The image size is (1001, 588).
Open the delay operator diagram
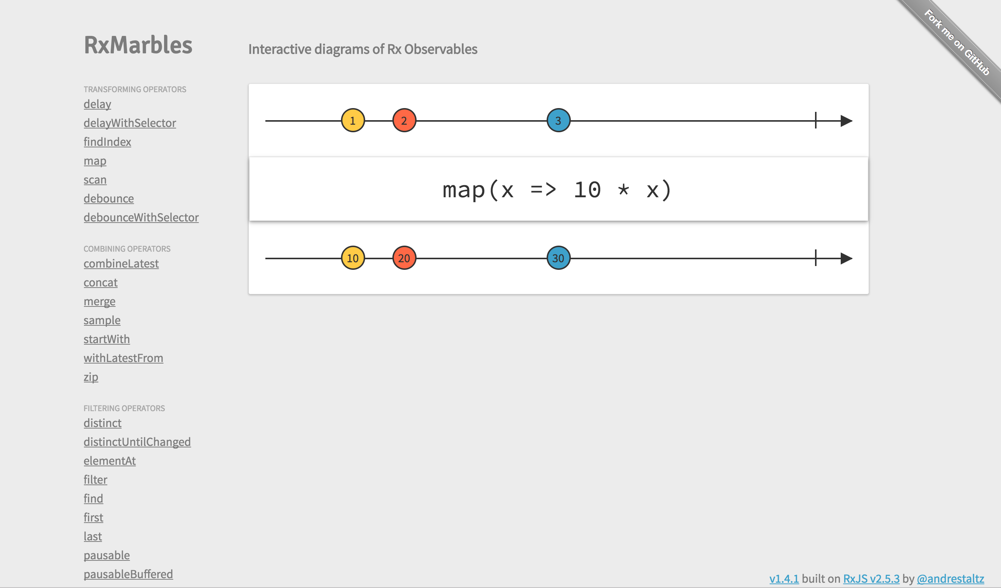tap(97, 104)
